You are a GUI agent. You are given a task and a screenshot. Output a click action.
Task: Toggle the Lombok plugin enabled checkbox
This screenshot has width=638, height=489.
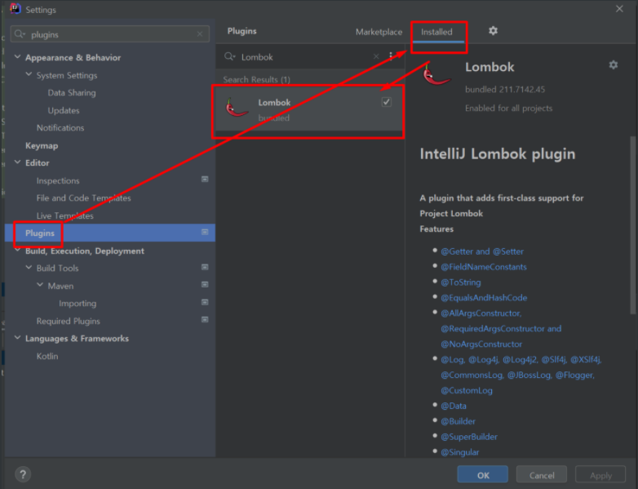(387, 102)
